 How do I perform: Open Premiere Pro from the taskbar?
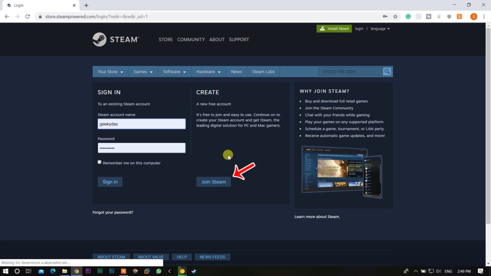pos(88,271)
